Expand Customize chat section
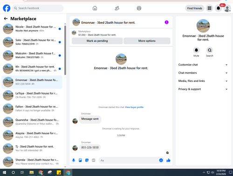 pyautogui.click(x=203, y=65)
